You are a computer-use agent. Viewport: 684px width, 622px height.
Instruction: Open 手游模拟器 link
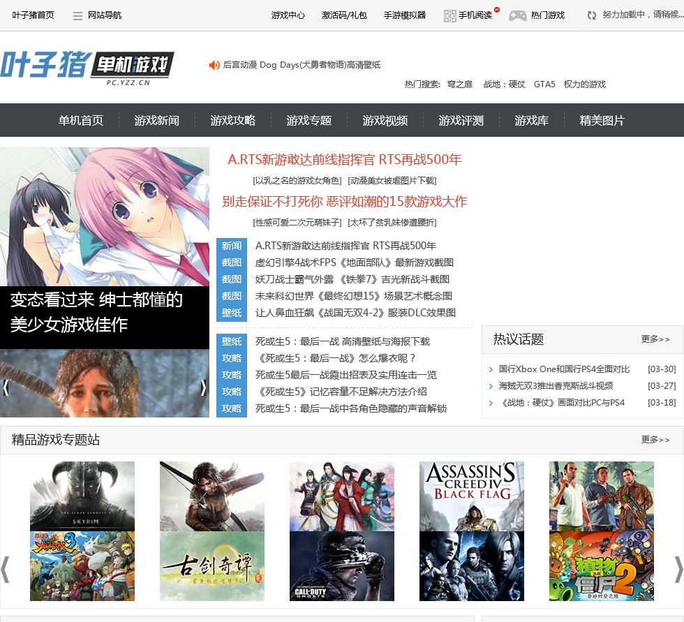click(x=405, y=15)
